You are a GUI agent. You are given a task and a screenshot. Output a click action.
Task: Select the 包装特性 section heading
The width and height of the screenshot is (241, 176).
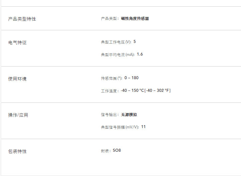[17, 151]
